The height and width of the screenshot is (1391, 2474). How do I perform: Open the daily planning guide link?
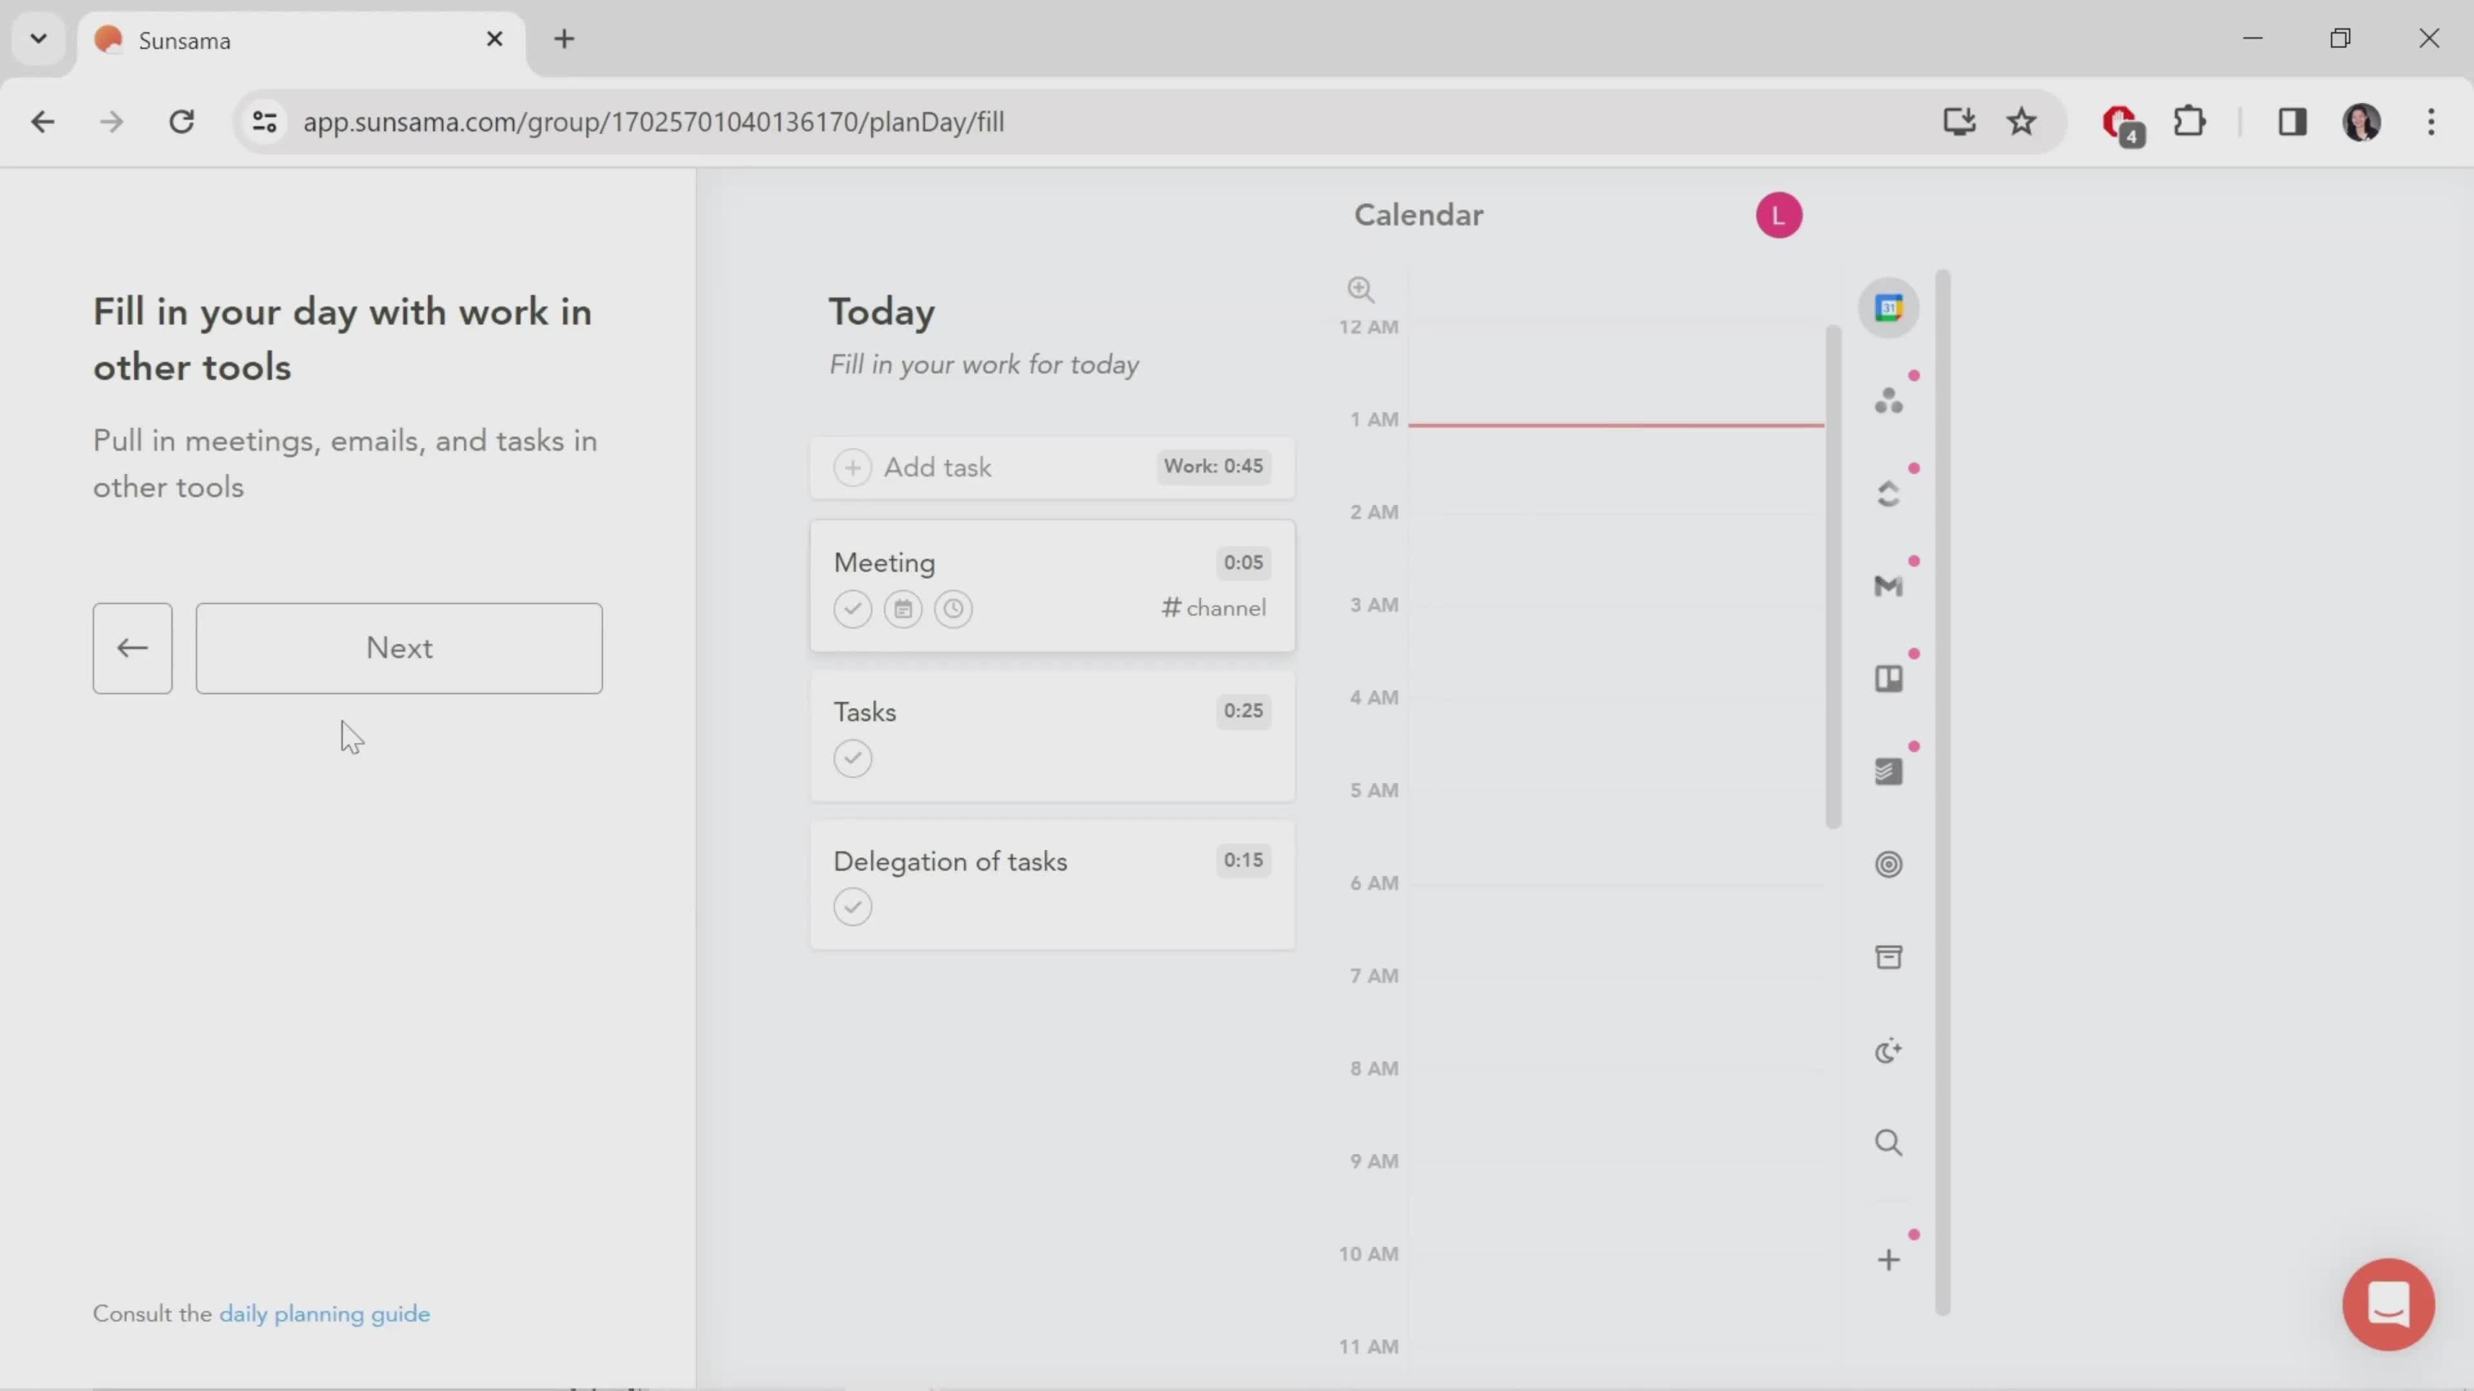pyautogui.click(x=325, y=1313)
